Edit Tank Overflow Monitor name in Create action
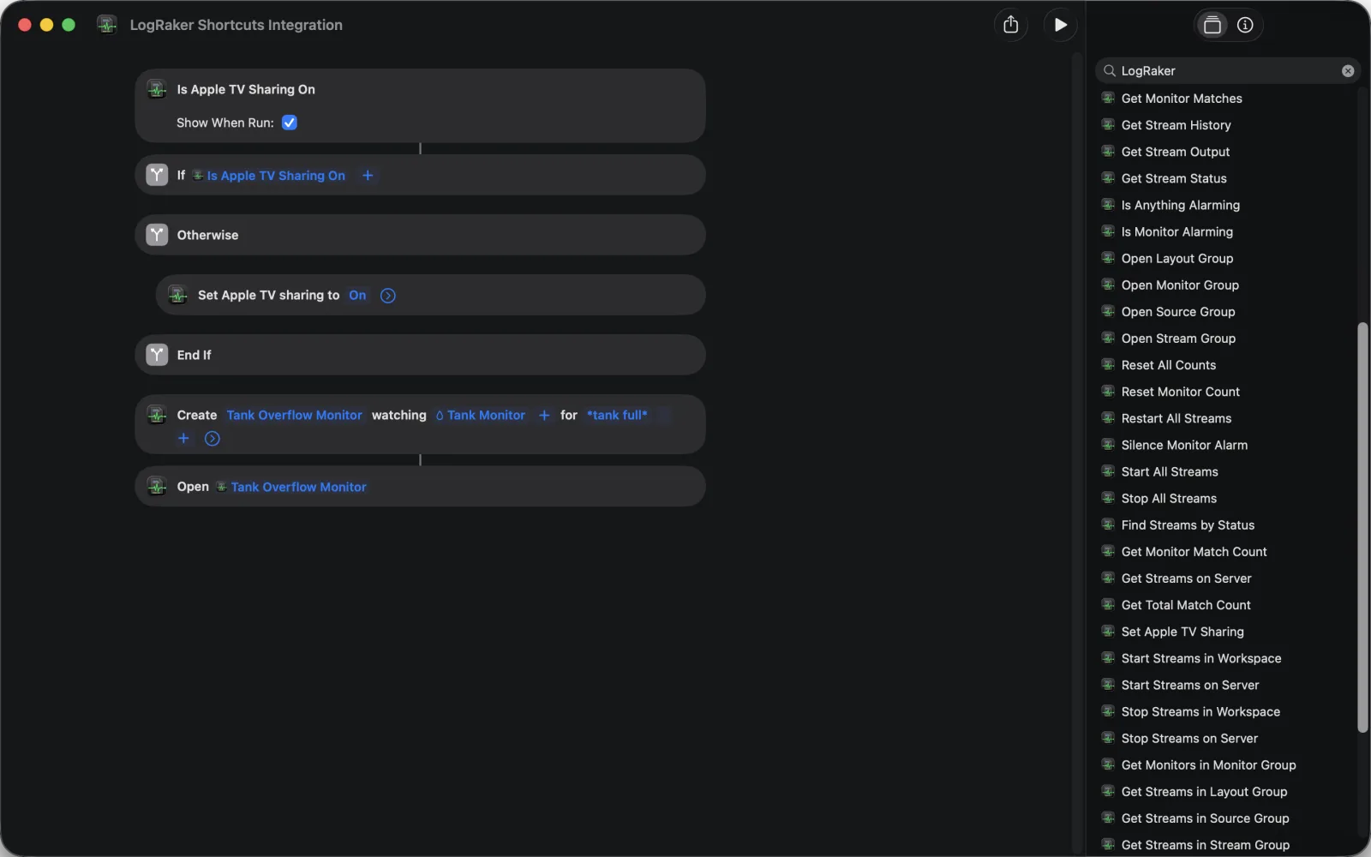This screenshot has width=1371, height=857. coord(294,415)
